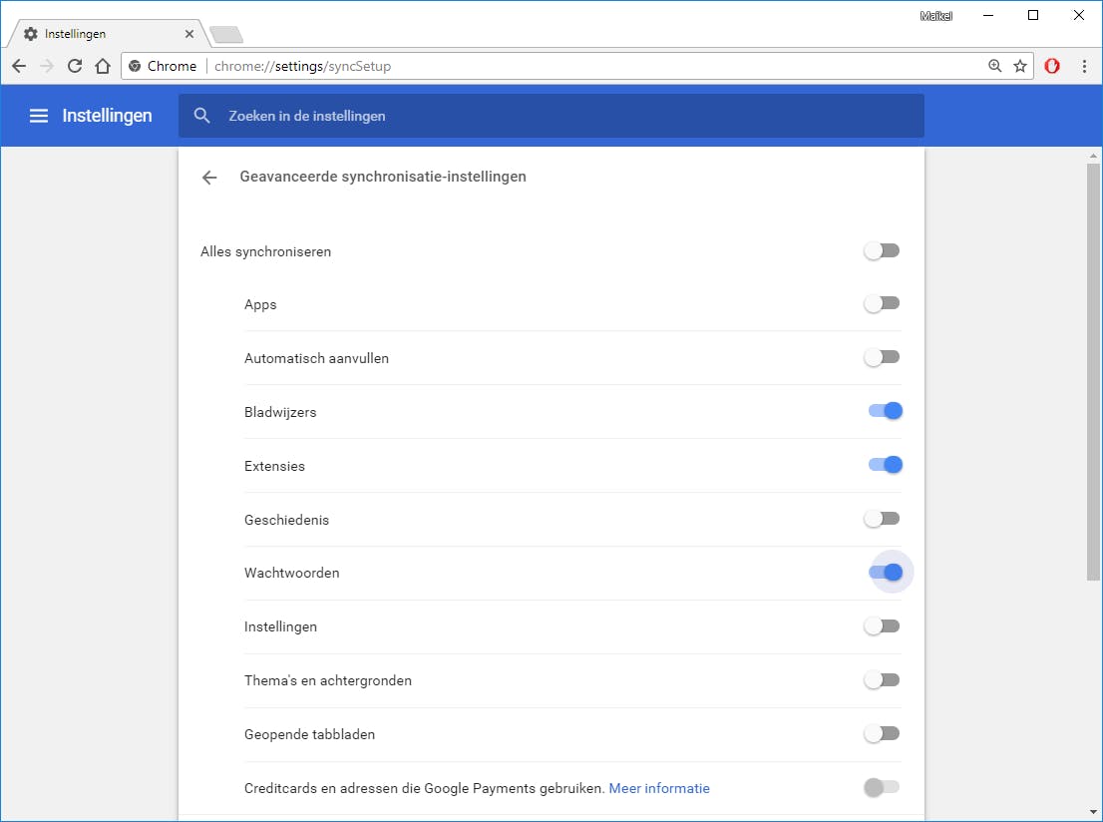Disable Bladwijzers sync toggle
Screen dimensions: 1103x822
tap(885, 411)
